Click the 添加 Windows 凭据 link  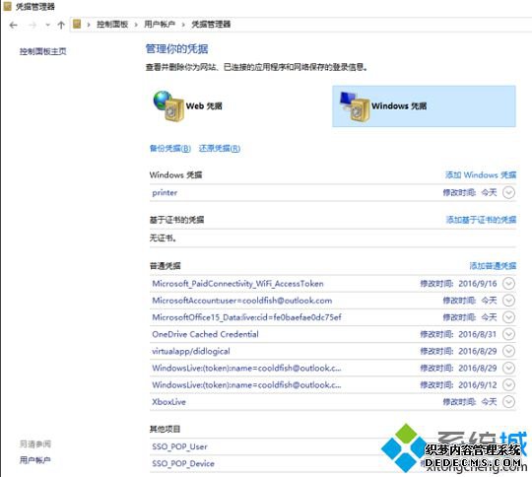[481, 174]
